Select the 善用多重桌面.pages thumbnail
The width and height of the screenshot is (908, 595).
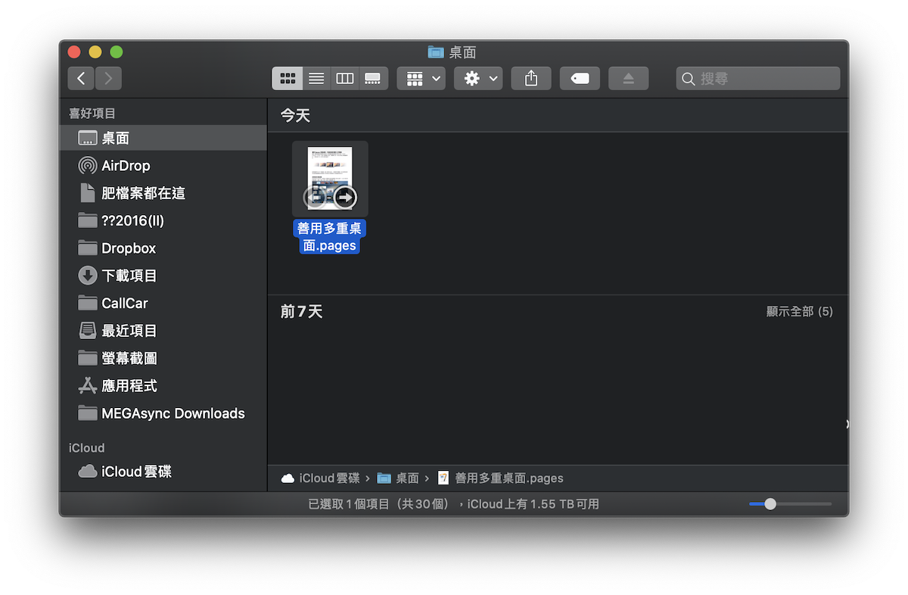(x=330, y=179)
